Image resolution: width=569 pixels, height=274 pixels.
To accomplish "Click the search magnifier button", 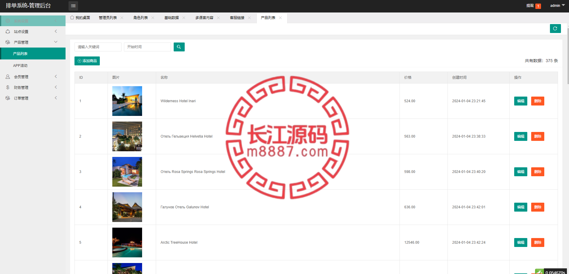I will pyautogui.click(x=179, y=47).
